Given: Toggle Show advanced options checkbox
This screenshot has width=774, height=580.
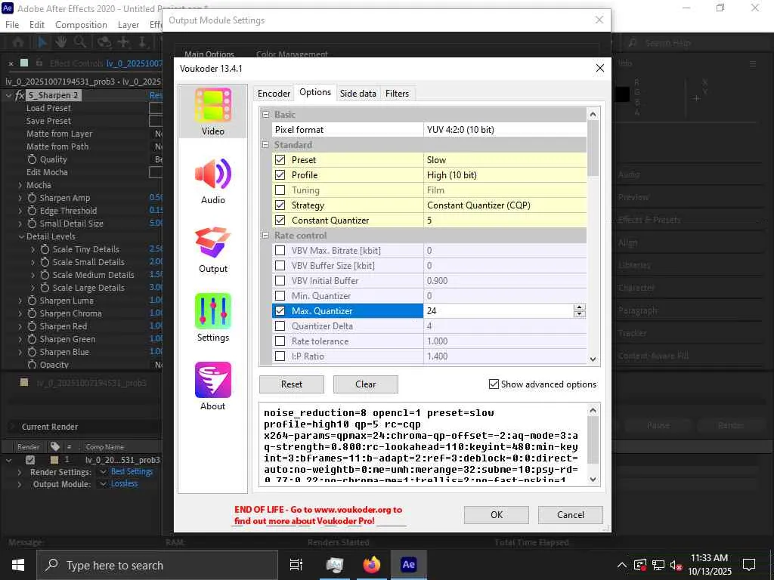Looking at the screenshot, I should click(494, 384).
